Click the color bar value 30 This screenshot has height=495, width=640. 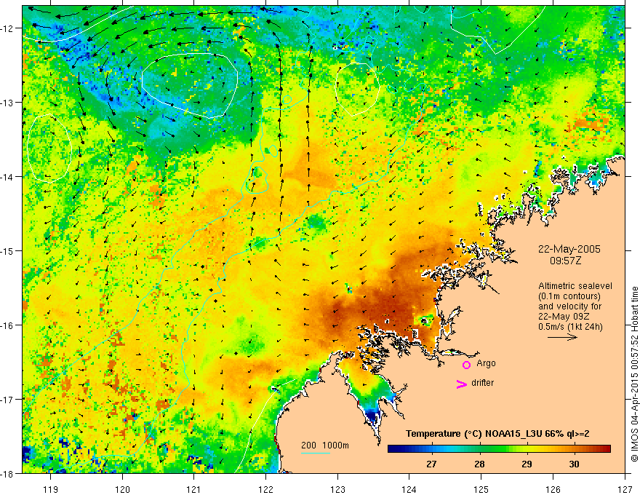coord(574,464)
